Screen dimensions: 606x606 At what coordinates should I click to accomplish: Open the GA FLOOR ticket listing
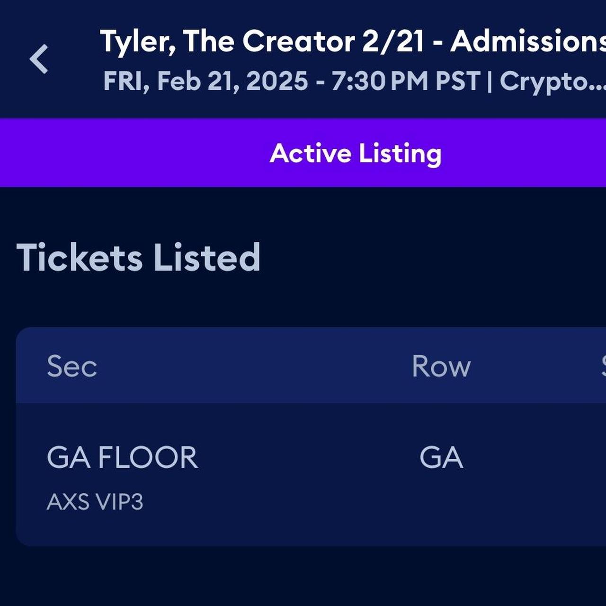pyautogui.click(x=124, y=456)
